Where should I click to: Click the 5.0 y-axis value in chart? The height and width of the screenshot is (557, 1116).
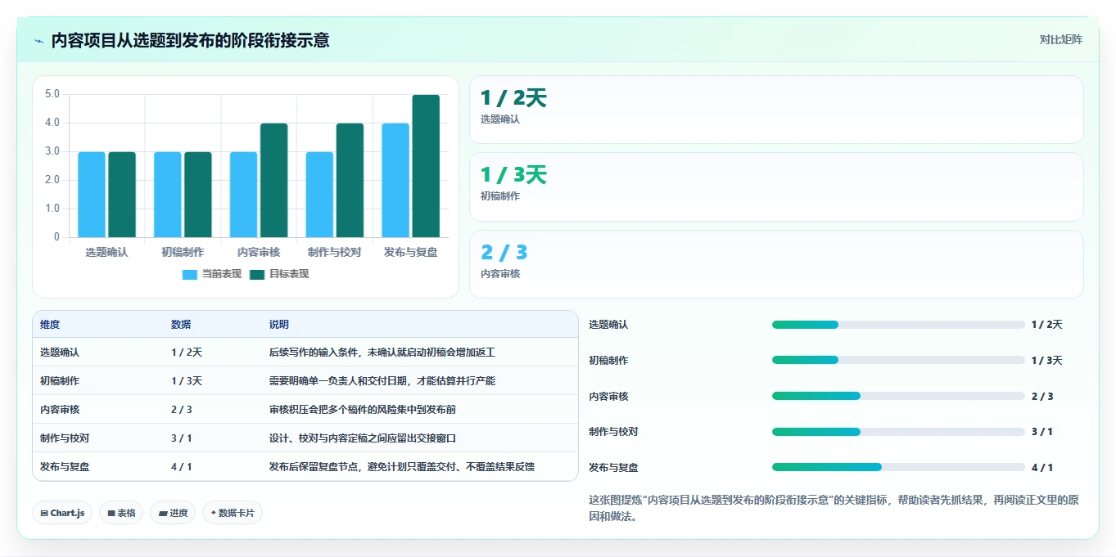[x=52, y=94]
